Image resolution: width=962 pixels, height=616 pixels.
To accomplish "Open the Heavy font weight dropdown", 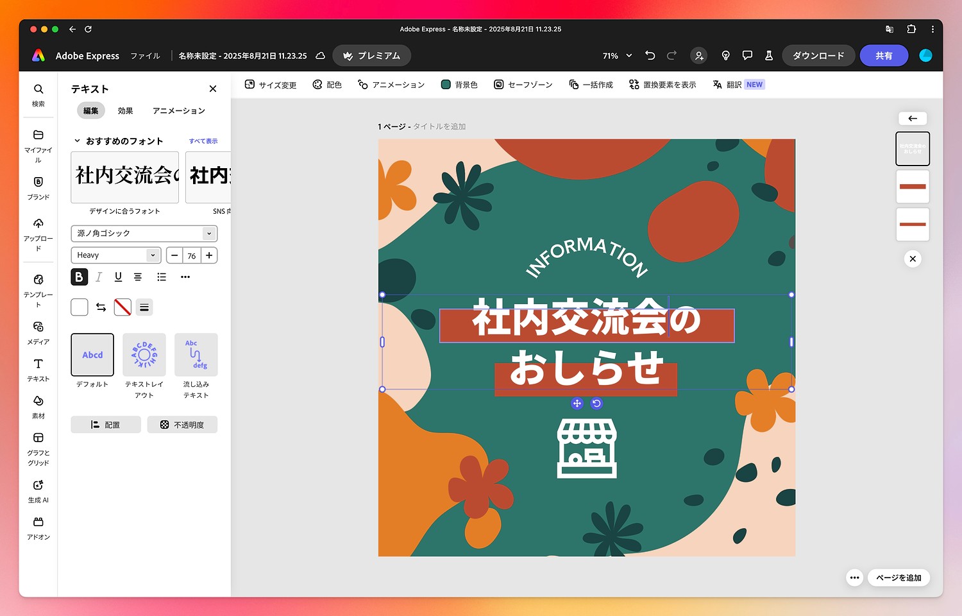I will (x=115, y=255).
